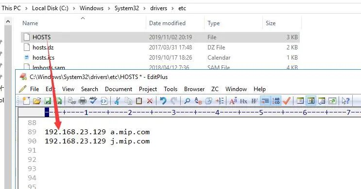This screenshot has height=189, width=361.
Task: Click the Find in Files icon
Action: click(209, 101)
